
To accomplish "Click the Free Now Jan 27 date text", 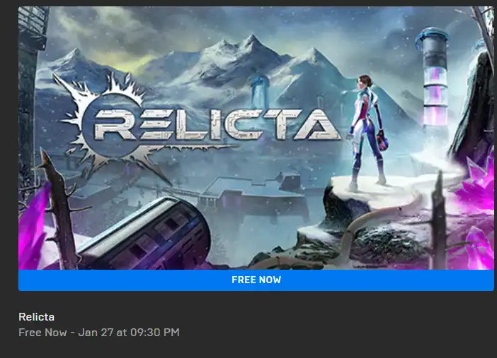I will coord(99,333).
